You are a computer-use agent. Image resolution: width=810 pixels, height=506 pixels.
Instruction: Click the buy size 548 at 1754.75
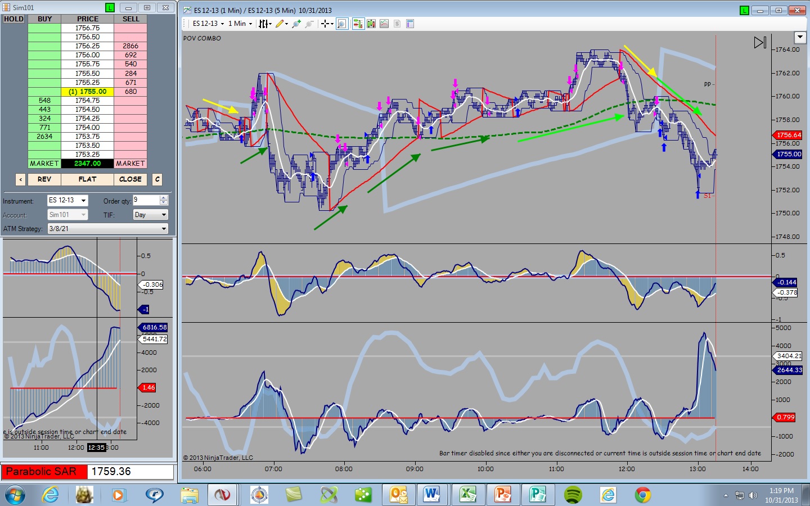click(x=44, y=101)
